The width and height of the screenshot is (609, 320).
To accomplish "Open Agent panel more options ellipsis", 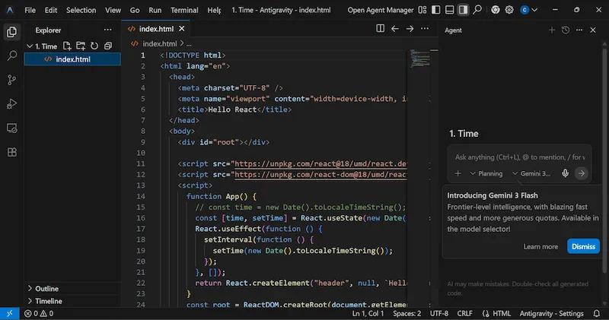I will coord(579,30).
